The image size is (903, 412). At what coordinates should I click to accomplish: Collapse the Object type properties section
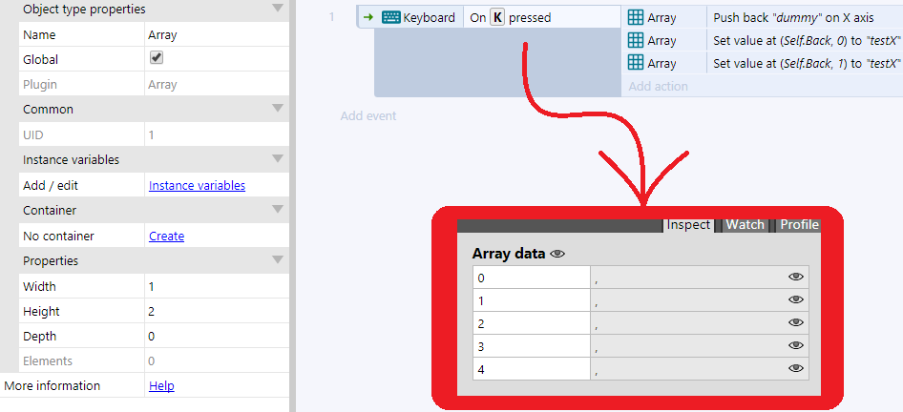tap(278, 8)
